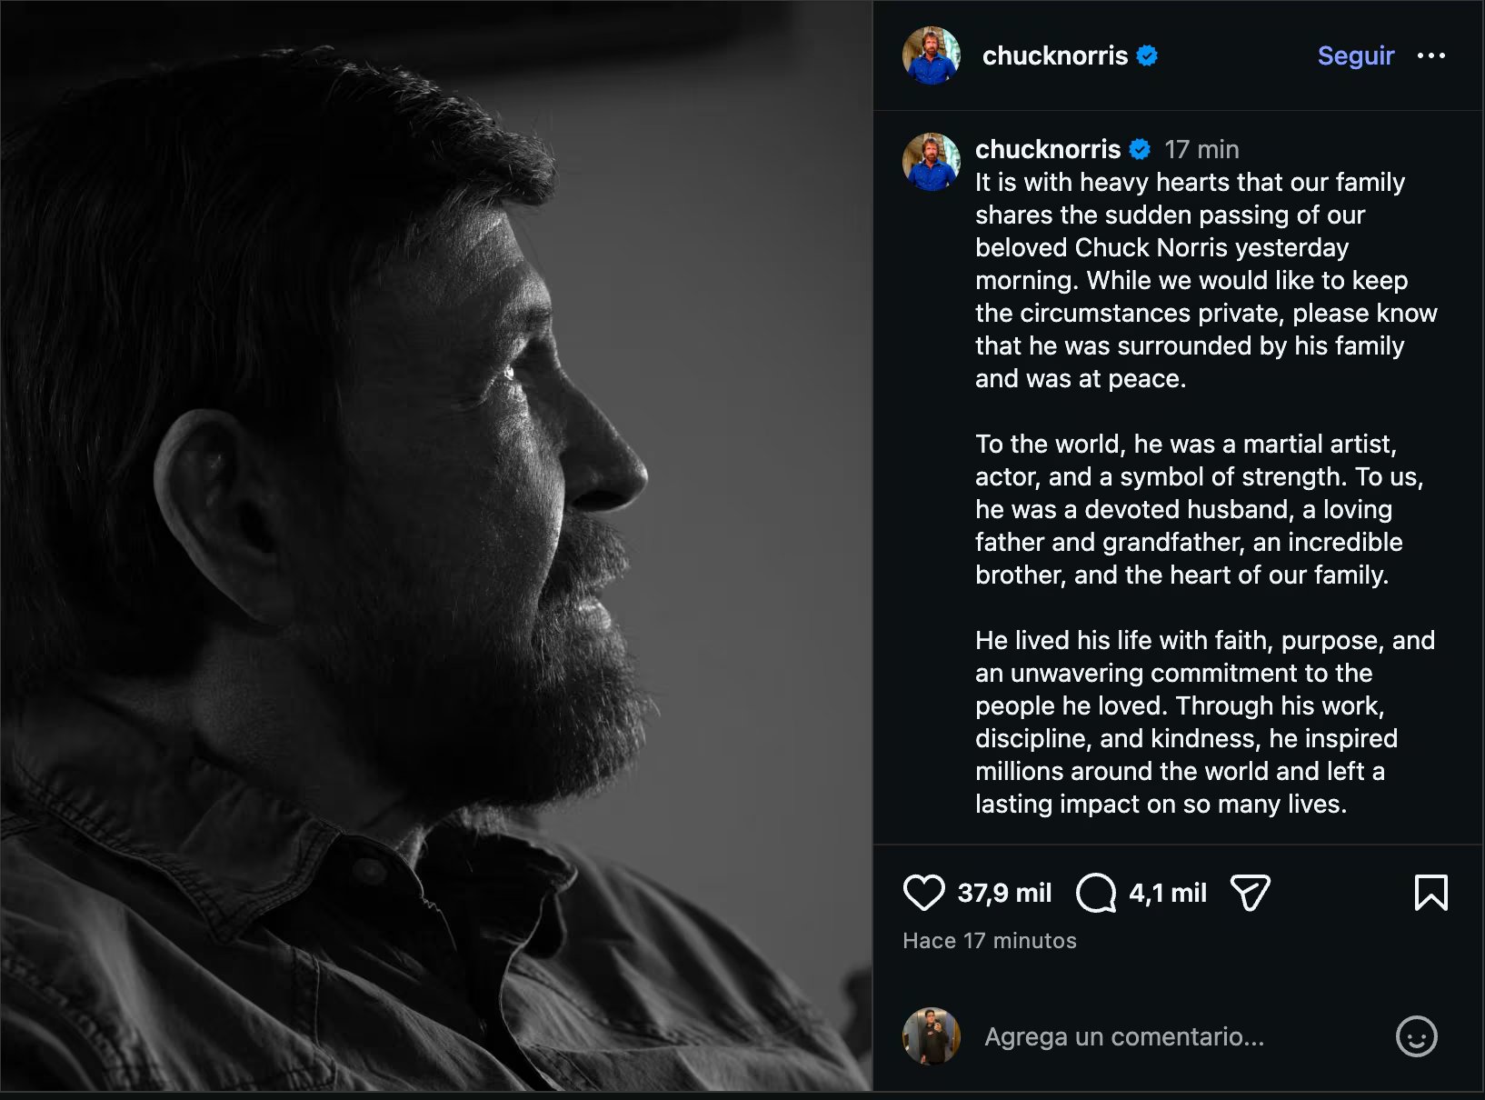The image size is (1485, 1100).
Task: Open the post timestamp Hace 17 minutos
Action: [x=988, y=941]
